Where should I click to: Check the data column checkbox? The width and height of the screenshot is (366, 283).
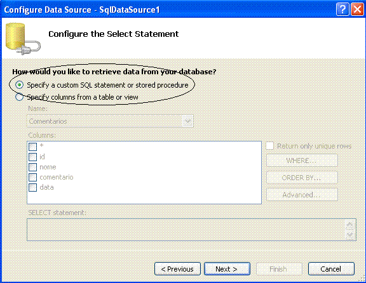[32, 187]
